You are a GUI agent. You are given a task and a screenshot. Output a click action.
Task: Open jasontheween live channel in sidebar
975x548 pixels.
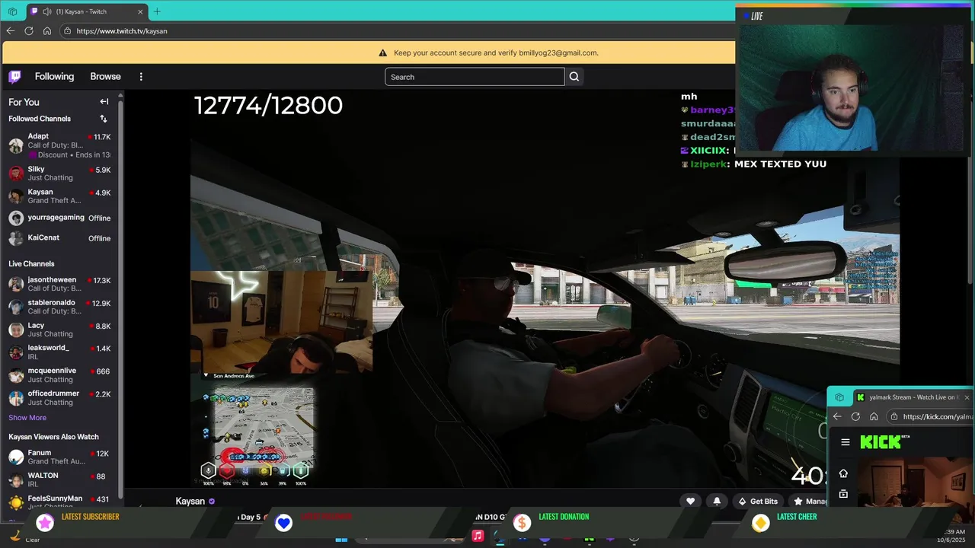(60, 284)
